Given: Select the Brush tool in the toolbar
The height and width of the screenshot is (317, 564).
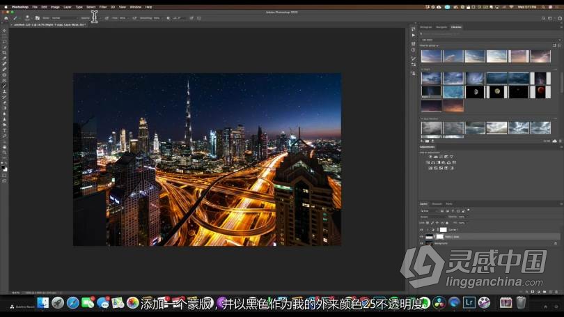Looking at the screenshot, I should tap(4, 86).
